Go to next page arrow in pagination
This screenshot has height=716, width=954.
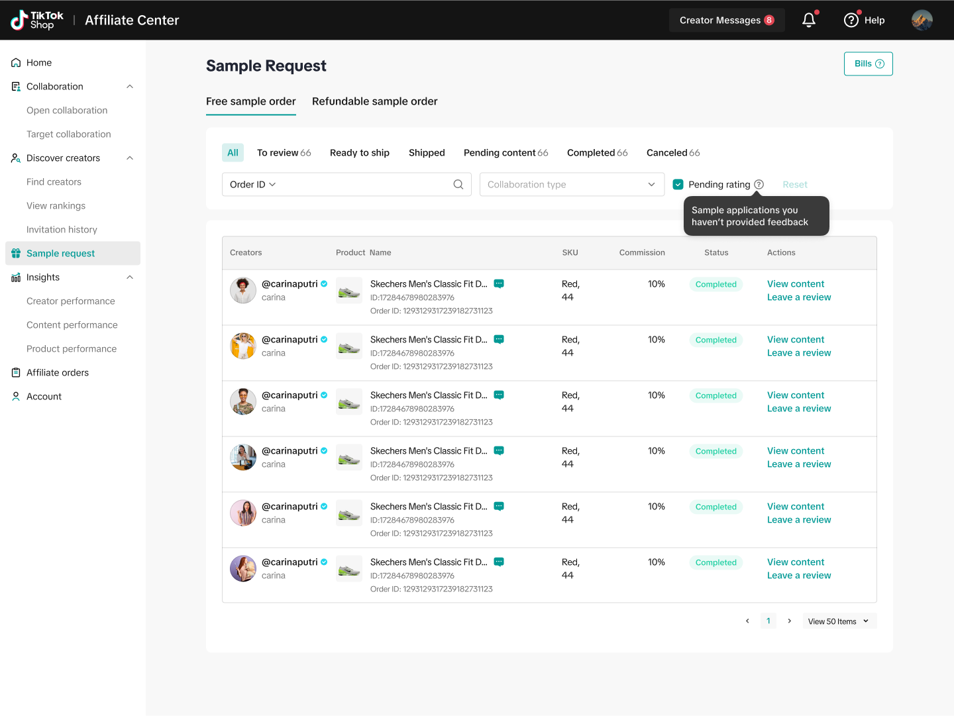[789, 621]
